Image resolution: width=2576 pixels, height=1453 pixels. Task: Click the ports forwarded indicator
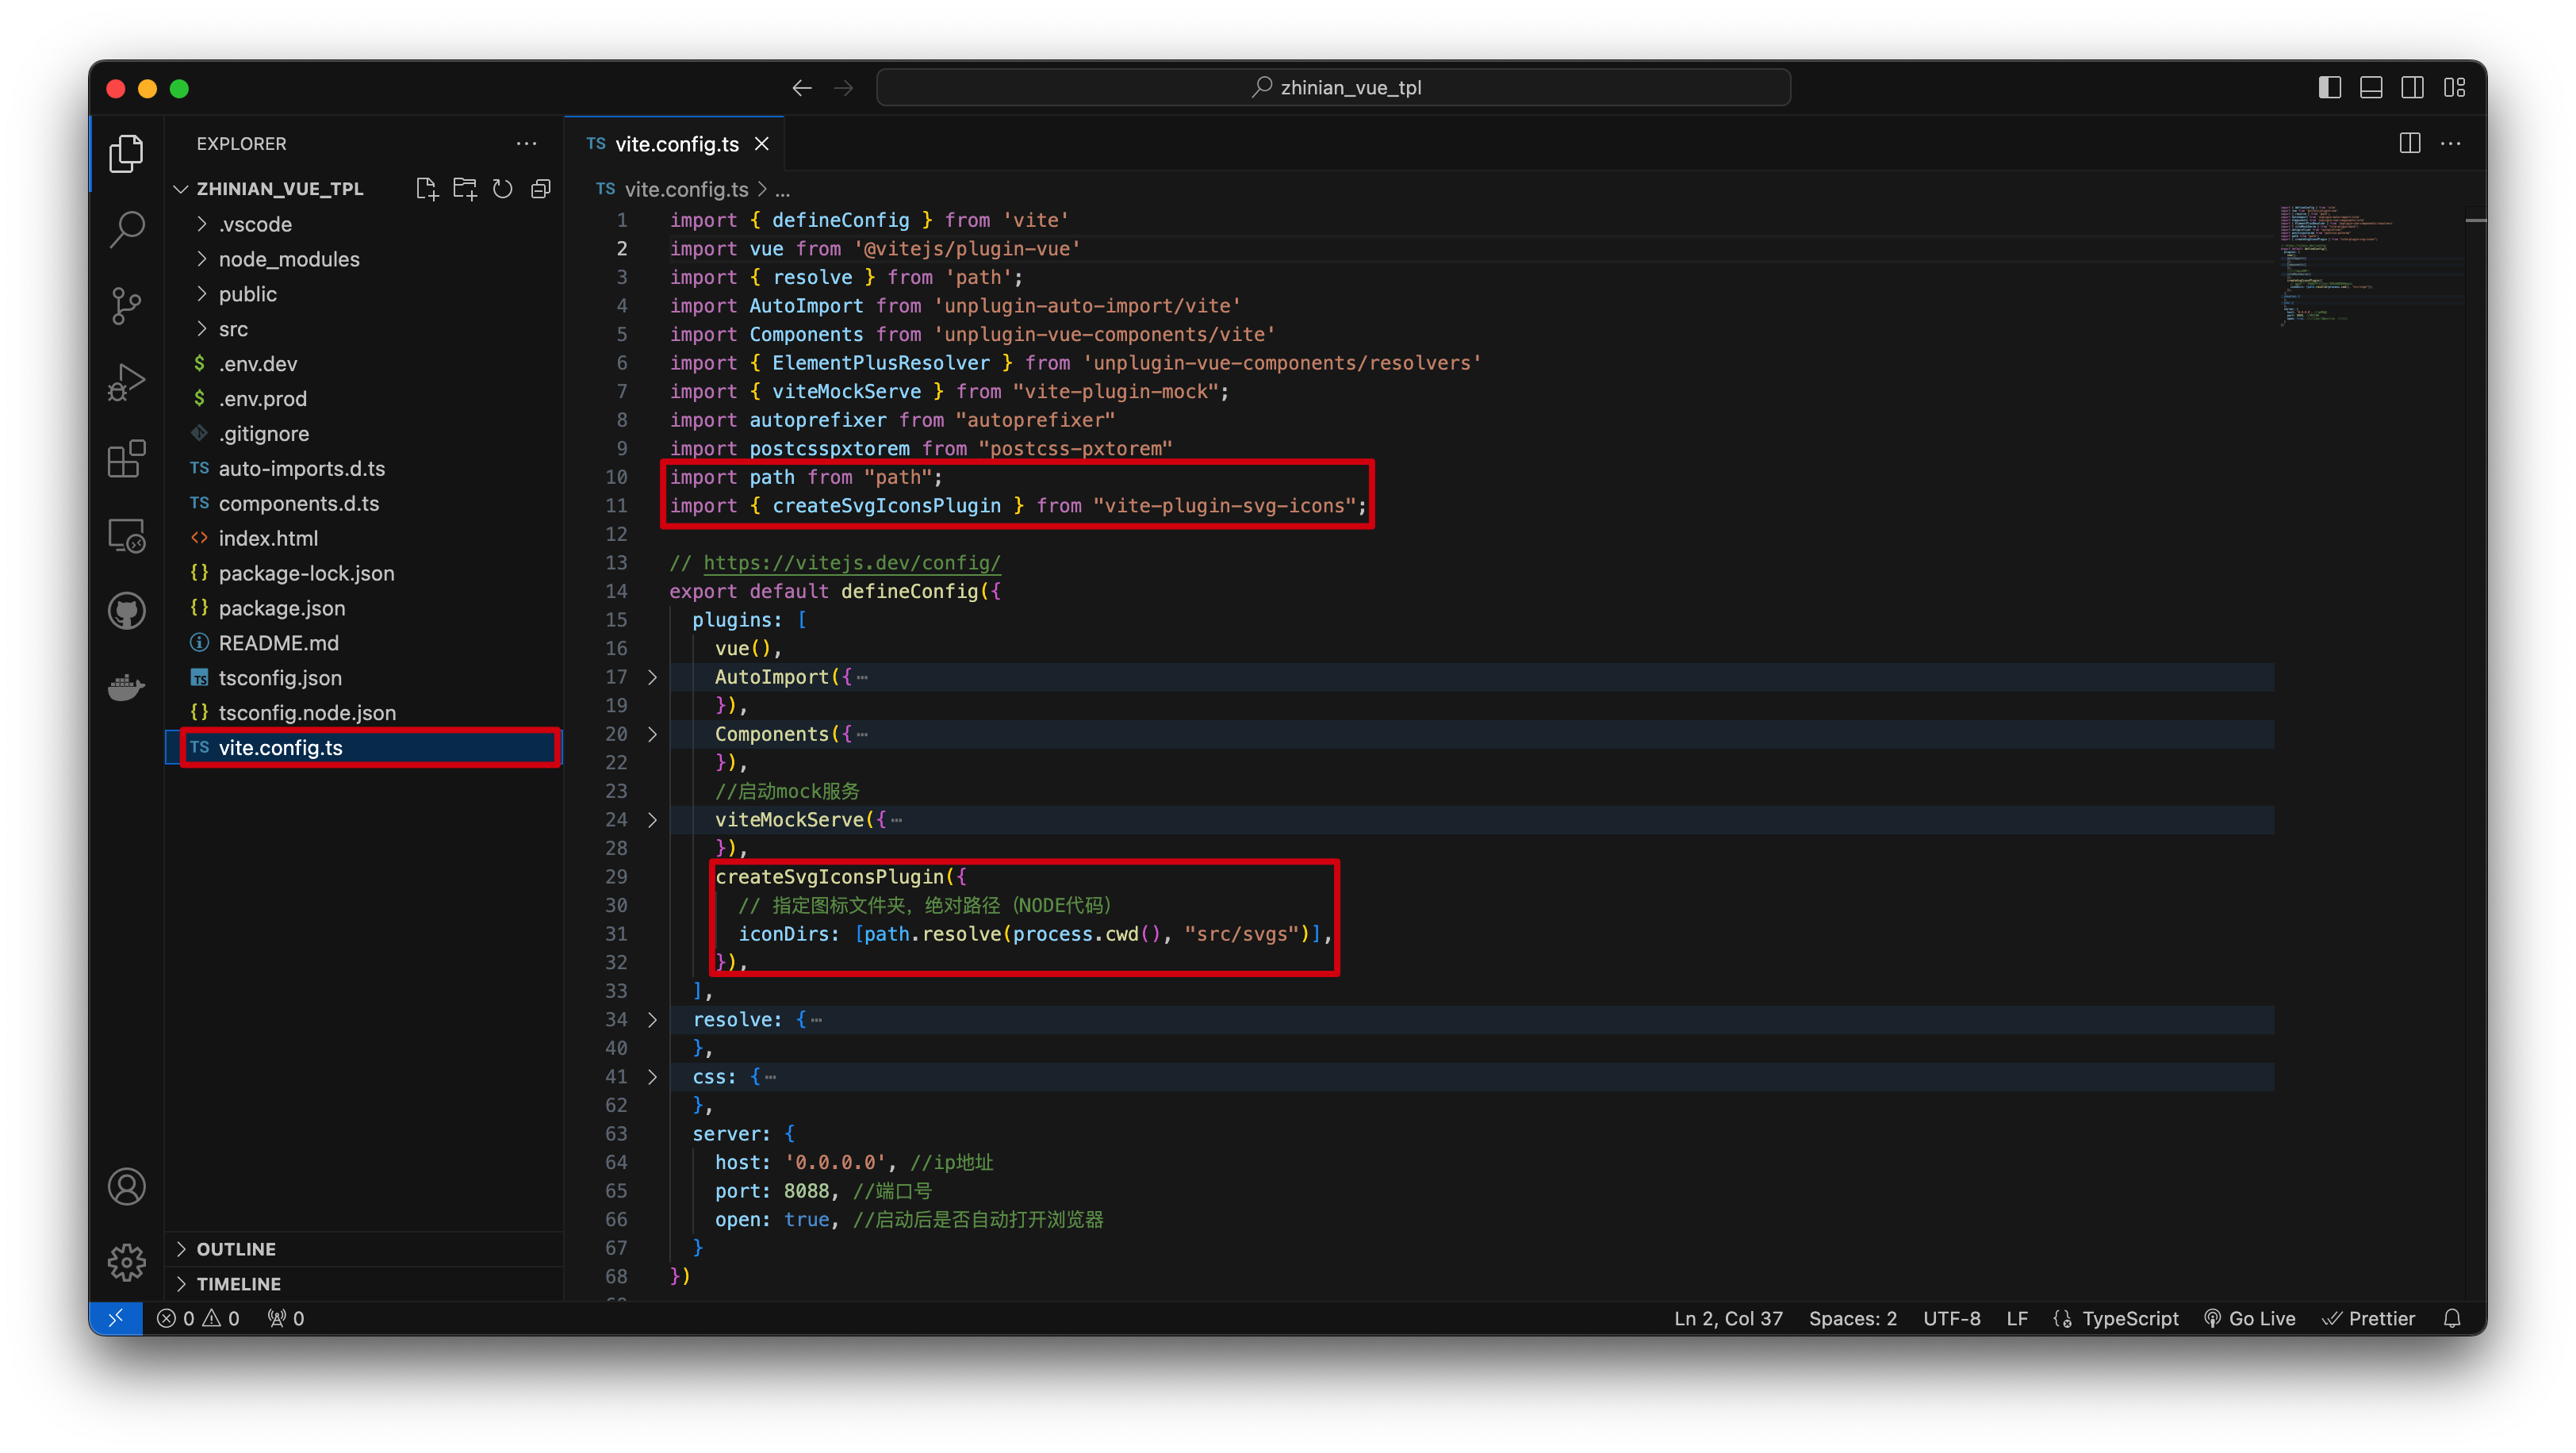click(x=285, y=1318)
